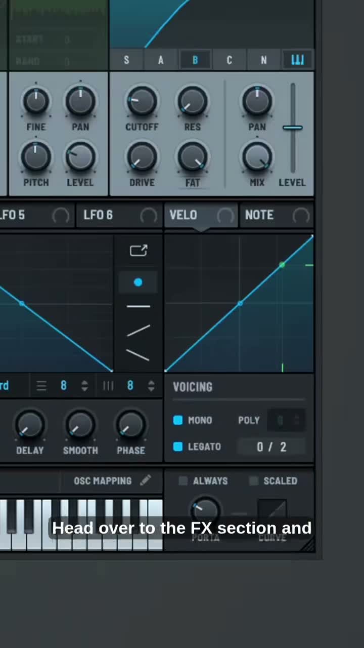Toggle the LEGATO checkbox
The image size is (364, 648).
point(178,447)
